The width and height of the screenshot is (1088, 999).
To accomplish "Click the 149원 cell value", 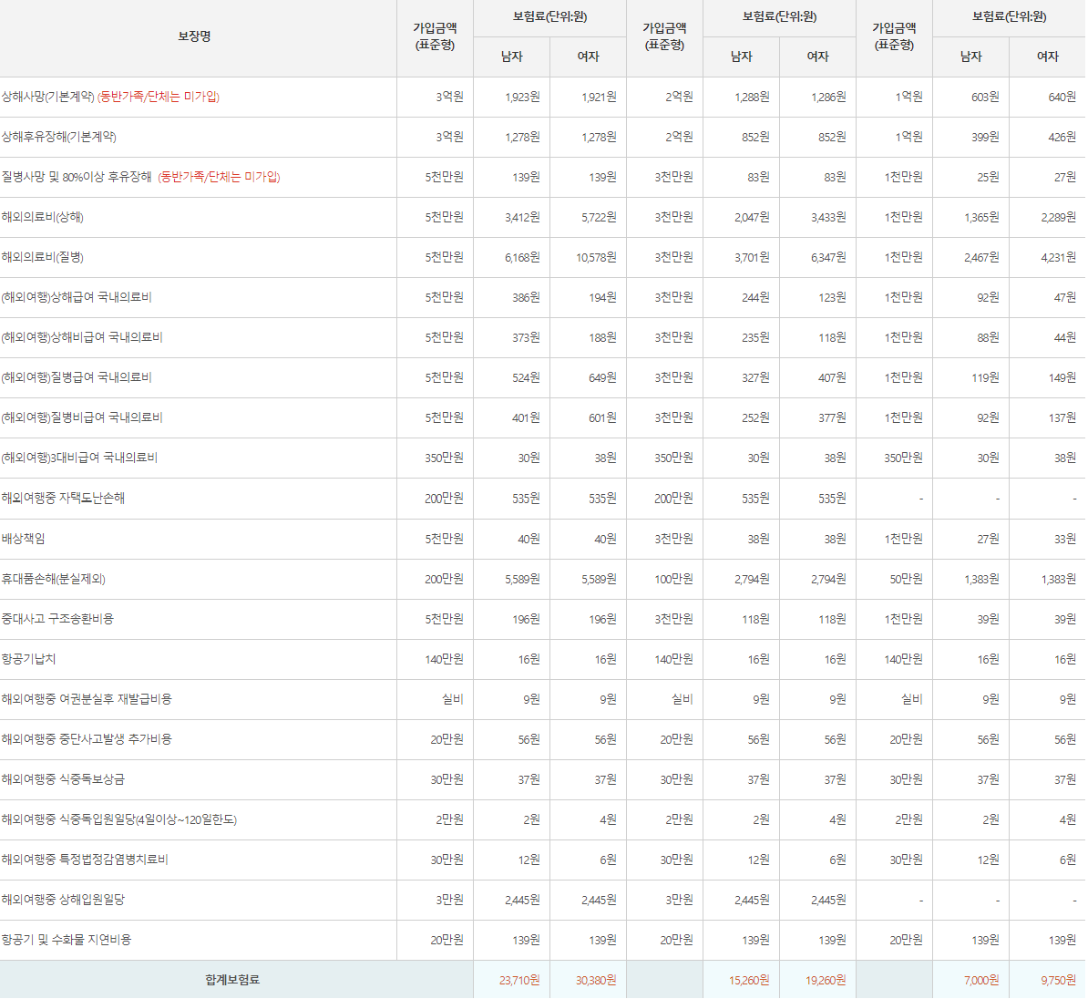I will (1062, 378).
